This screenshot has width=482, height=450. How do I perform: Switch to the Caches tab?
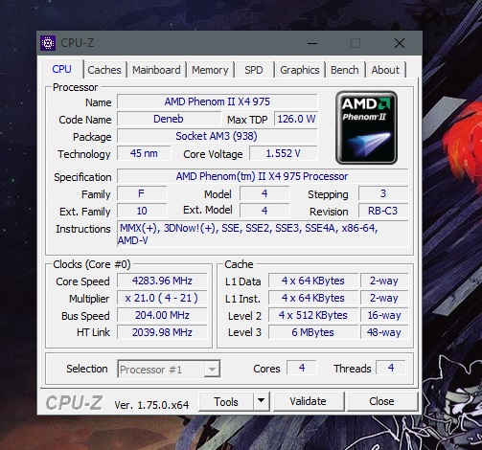tap(104, 70)
